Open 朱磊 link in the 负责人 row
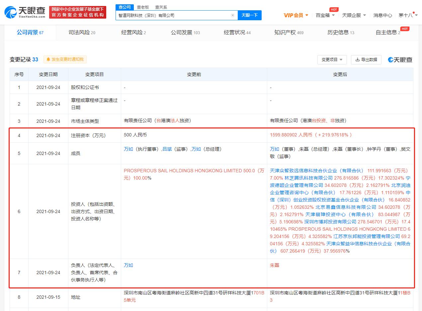The image size is (422, 311). pos(275,266)
